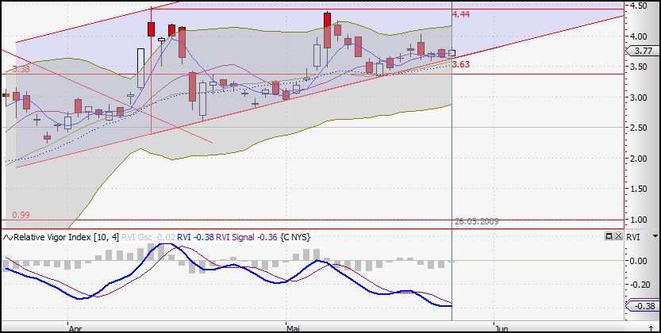Click the 'RVI' axis title text
The image size is (661, 333).
pos(633,237)
